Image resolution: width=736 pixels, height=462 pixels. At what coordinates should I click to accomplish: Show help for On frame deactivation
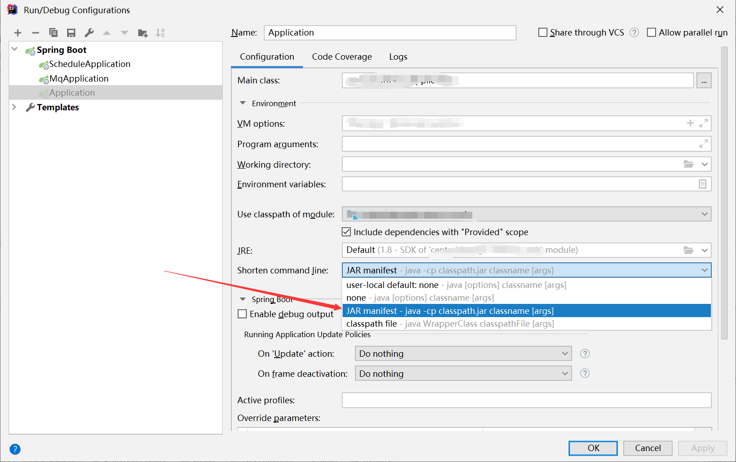(585, 374)
